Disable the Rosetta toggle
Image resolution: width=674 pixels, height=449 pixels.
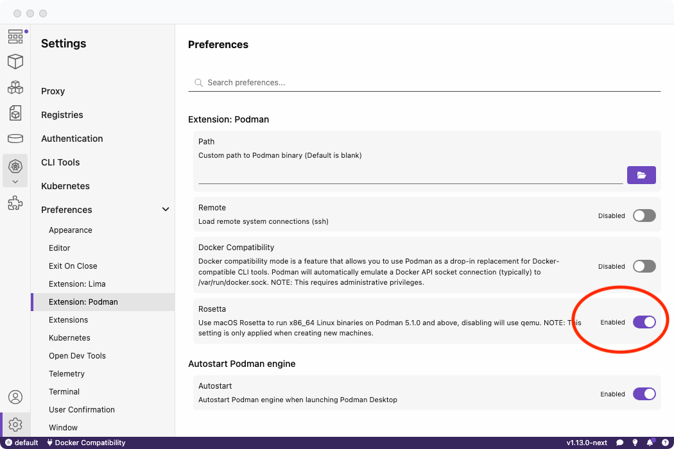644,322
